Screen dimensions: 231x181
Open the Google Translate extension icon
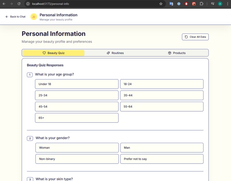pyautogui.click(x=171, y=4)
